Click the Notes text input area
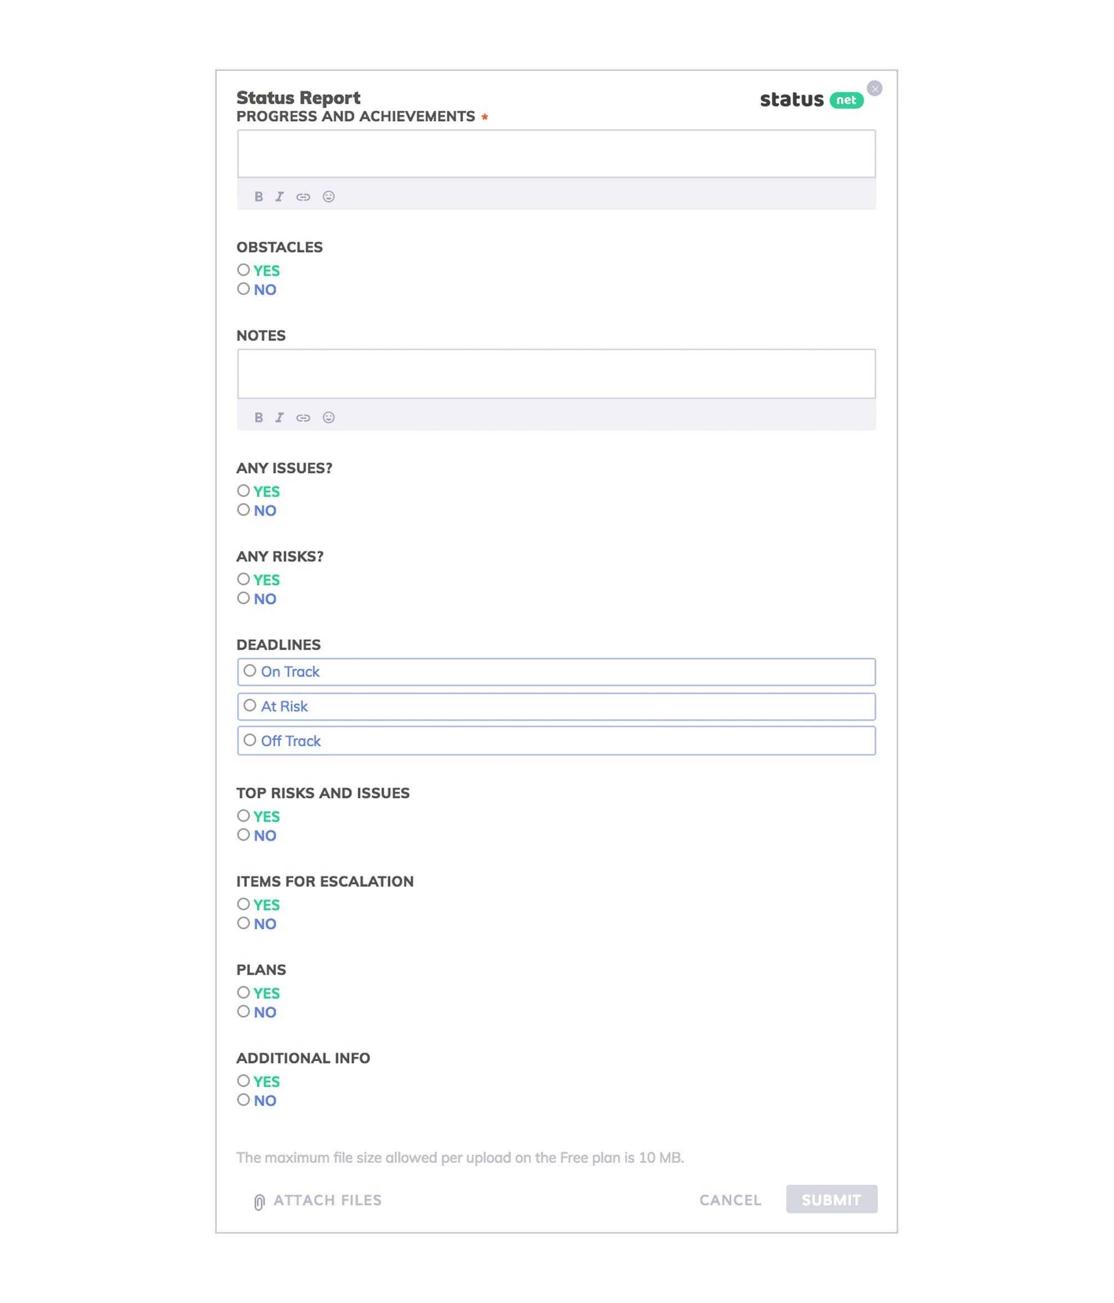 (556, 374)
